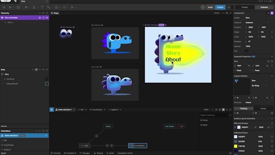Add a new animation in Animations panel
Screen dimensions: 275x155
(40, 131)
